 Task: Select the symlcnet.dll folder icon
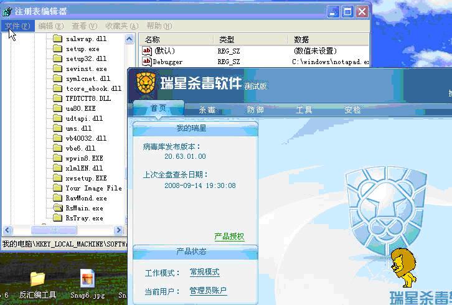(x=58, y=78)
